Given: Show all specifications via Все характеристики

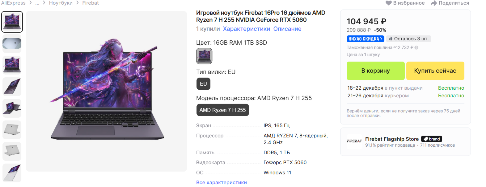Looking at the screenshot, I should point(221,182).
